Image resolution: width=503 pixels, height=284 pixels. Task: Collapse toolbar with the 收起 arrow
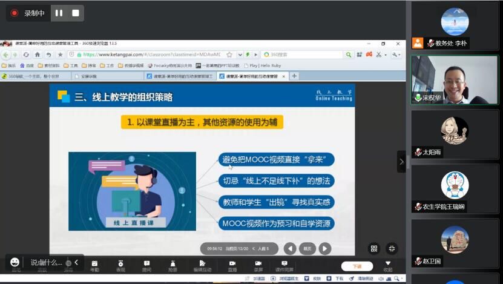[388, 265]
